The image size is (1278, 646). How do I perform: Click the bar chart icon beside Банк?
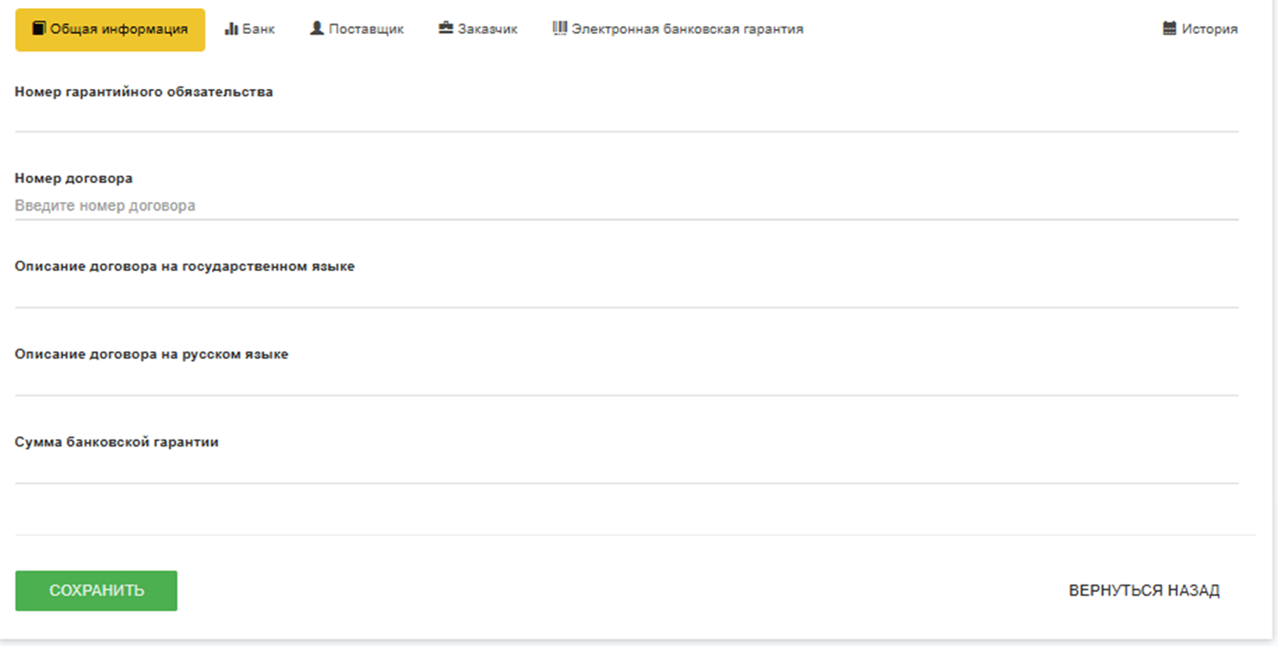click(231, 28)
